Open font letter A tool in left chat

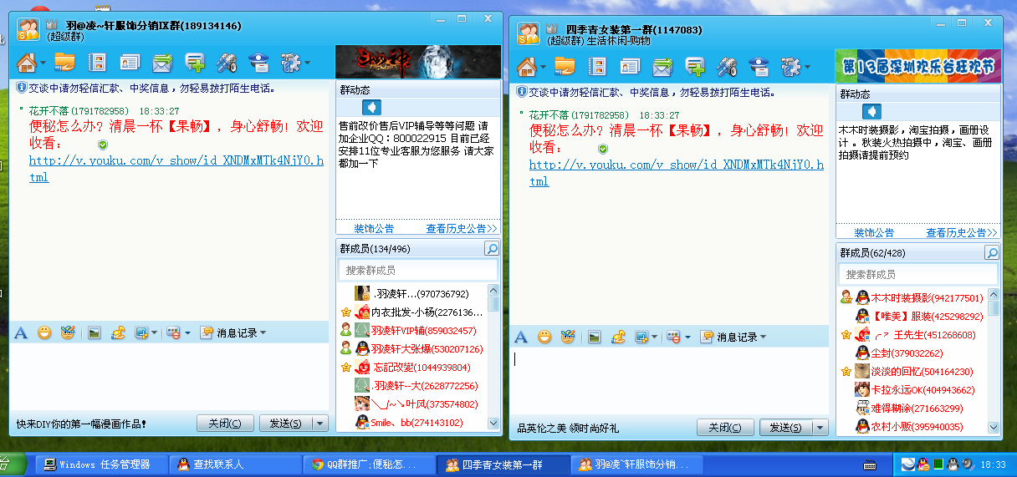[x=21, y=332]
